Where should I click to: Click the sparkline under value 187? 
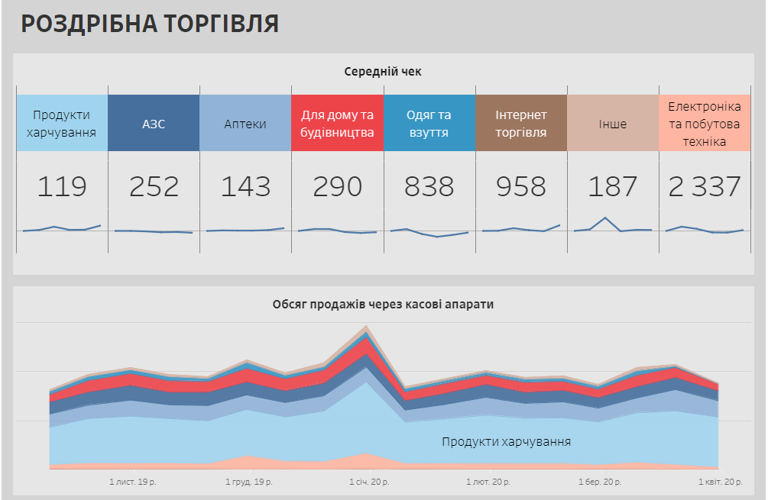[613, 226]
